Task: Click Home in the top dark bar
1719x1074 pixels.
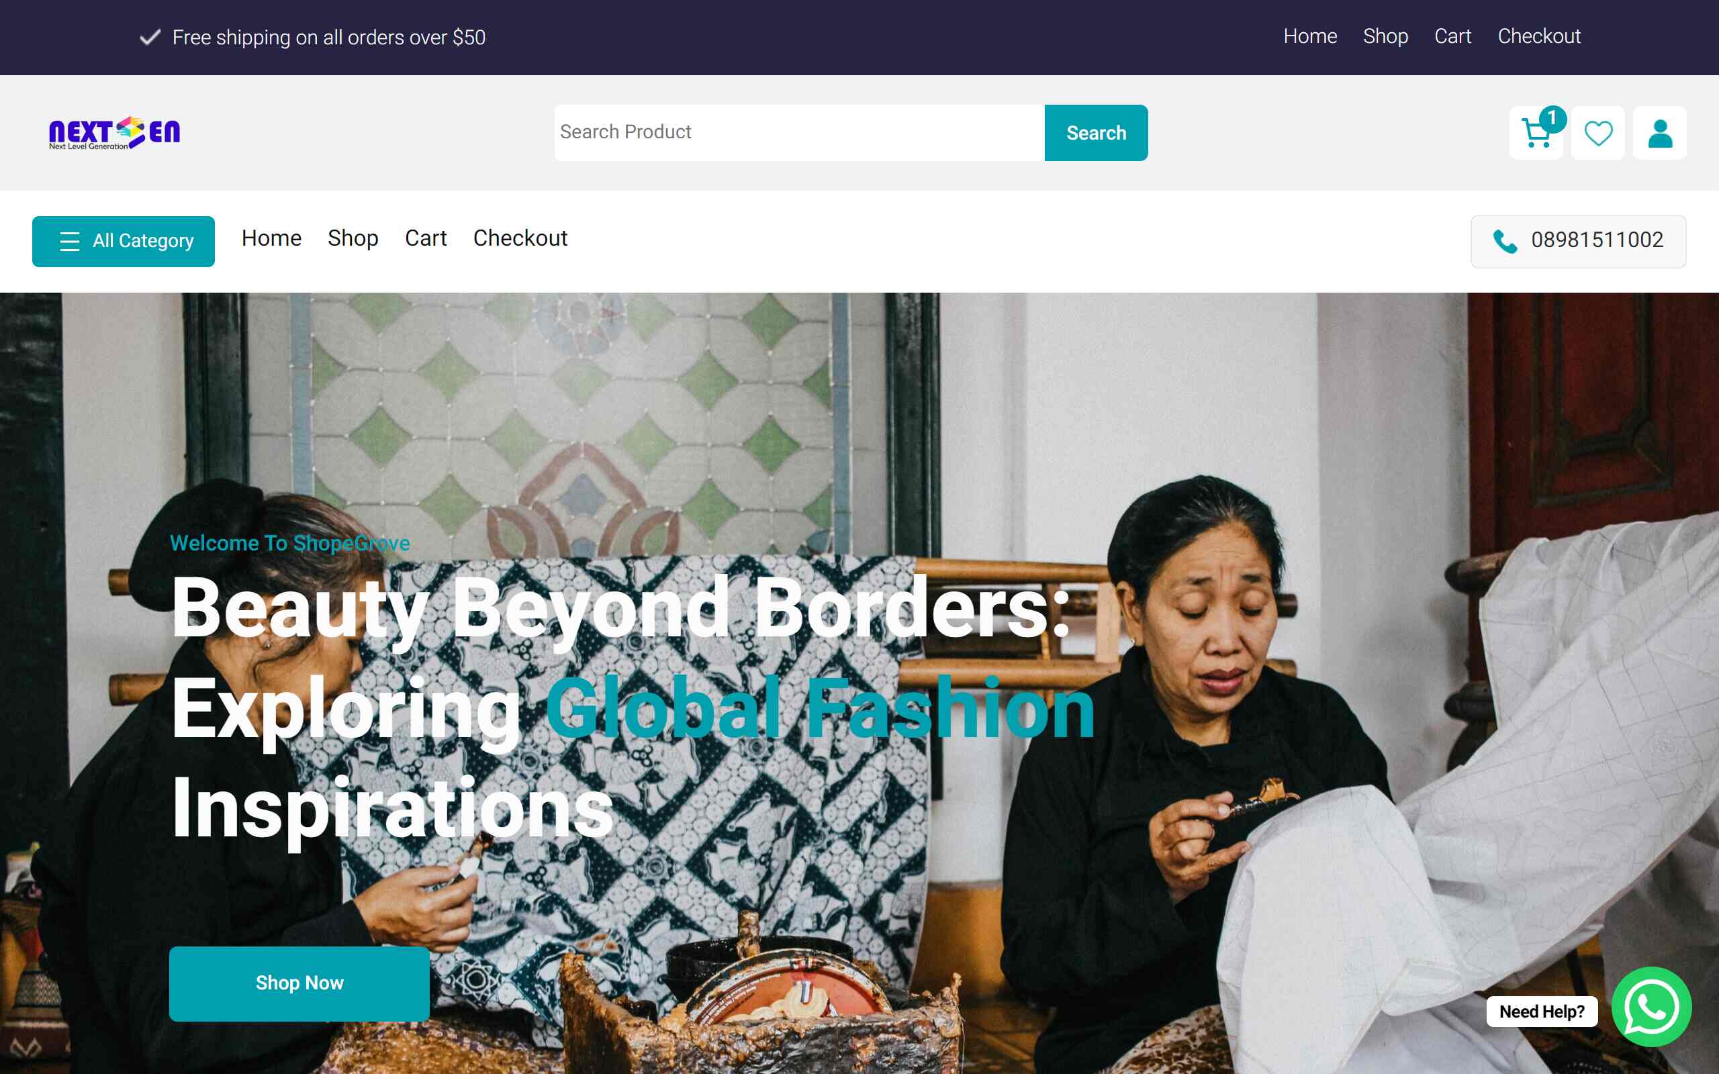Action: (x=1310, y=36)
